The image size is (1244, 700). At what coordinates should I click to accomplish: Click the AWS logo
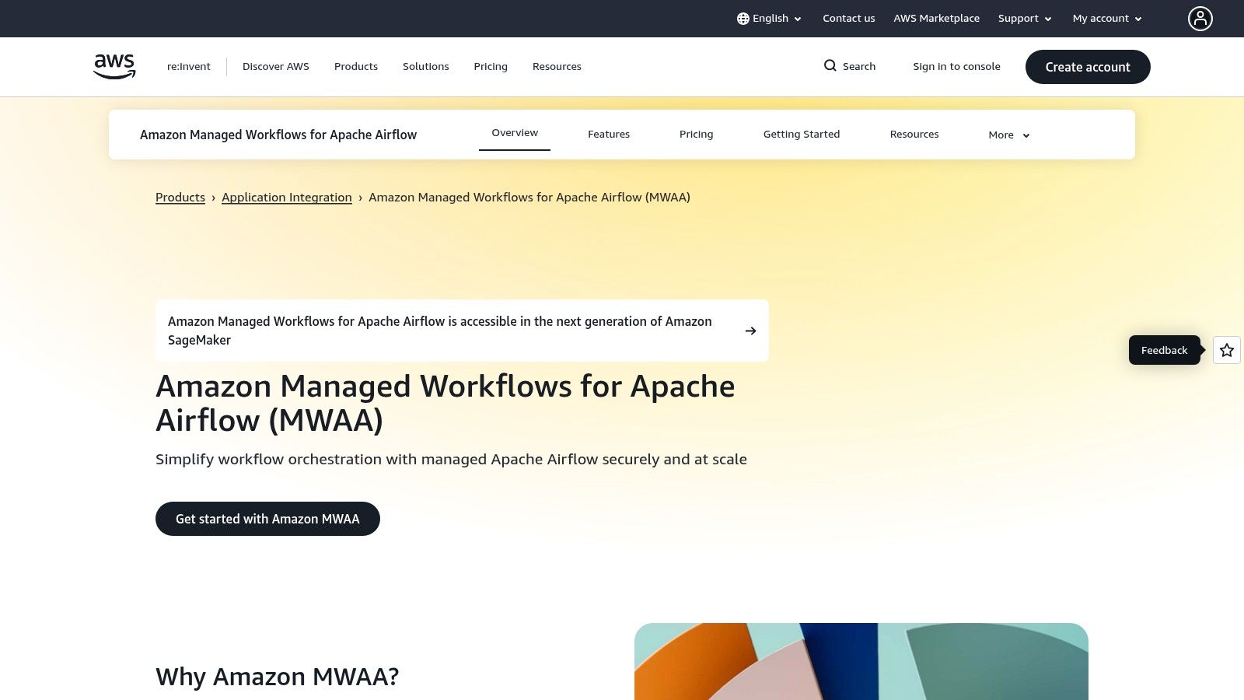pyautogui.click(x=114, y=65)
